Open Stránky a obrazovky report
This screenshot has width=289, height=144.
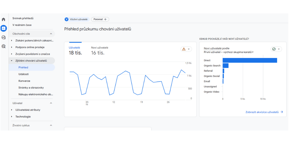click(31, 88)
